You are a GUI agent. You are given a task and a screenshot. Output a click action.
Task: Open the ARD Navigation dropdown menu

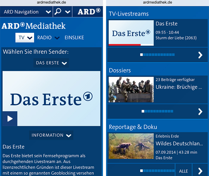pyautogui.click(x=26, y=12)
